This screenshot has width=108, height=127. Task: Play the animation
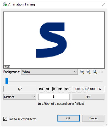tap(54, 89)
